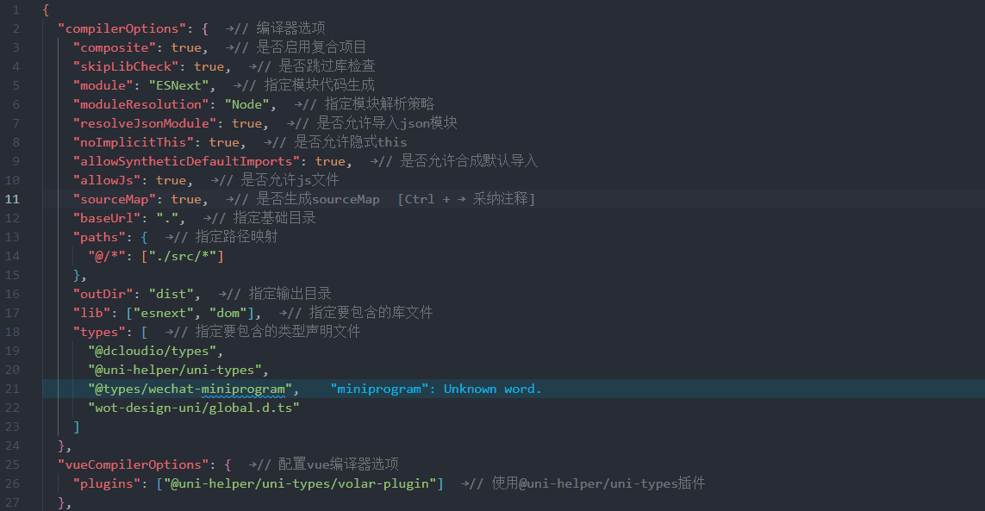Click the "moduleResolution" key

point(137,104)
